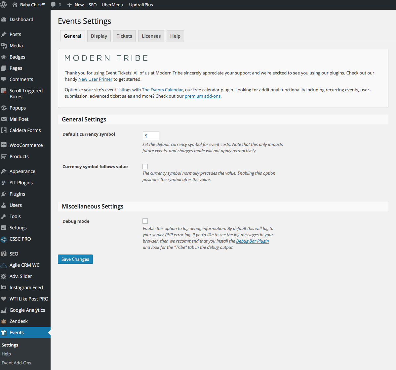396x370 pixels.
Task: Open the Licenses tab
Action: [x=151, y=36]
